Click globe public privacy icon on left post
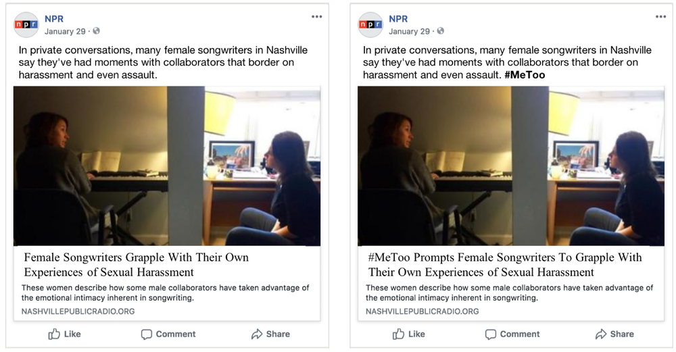This screenshot has width=676, height=352. pyautogui.click(x=96, y=31)
